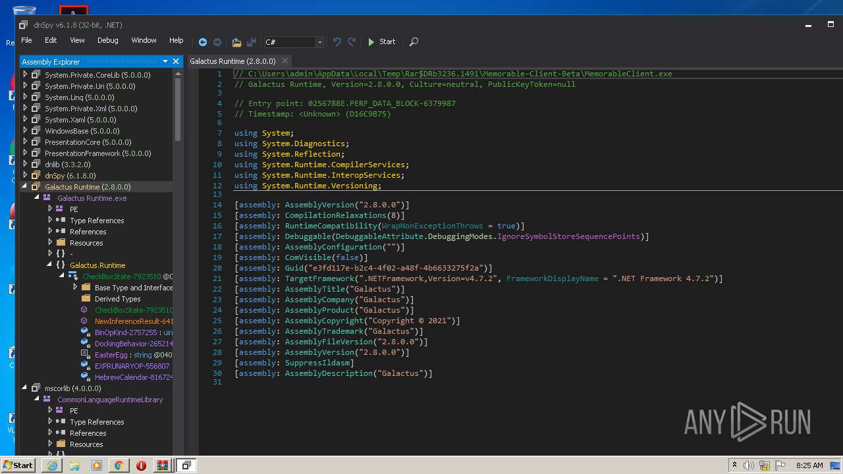Expand the dnSpy (6.1.8.0) assembly
843x474 pixels.
click(x=26, y=176)
